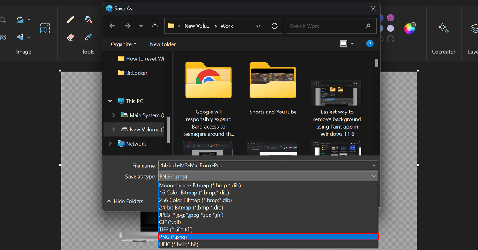Select the Pencil tool in Paint
This screenshot has height=250, width=478.
coord(71,19)
